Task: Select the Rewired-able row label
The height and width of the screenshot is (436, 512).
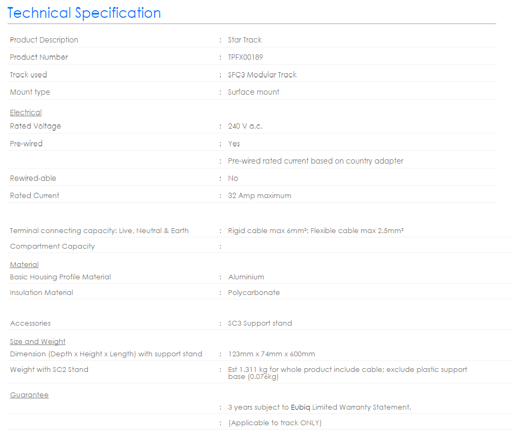Action: tap(33, 178)
